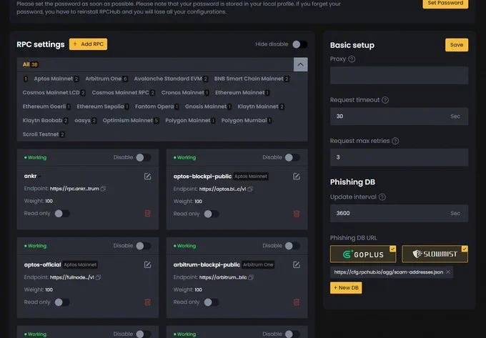Toggle the GoPlus phishing database
Screen dimensions: 486x338
pyautogui.click(x=363, y=254)
